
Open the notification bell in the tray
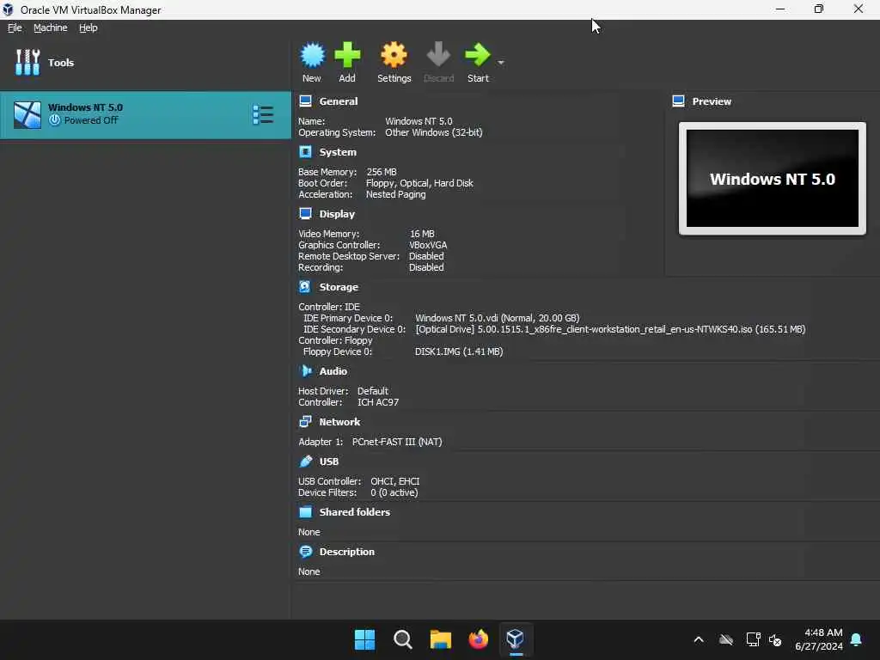point(857,639)
